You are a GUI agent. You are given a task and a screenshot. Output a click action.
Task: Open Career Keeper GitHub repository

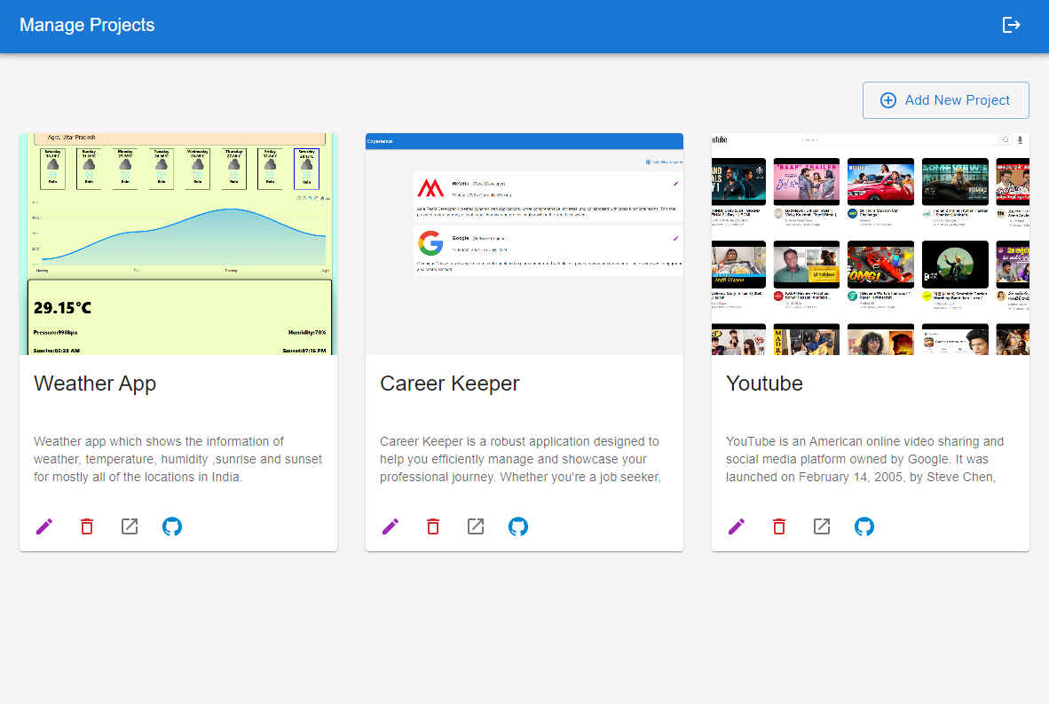click(518, 526)
